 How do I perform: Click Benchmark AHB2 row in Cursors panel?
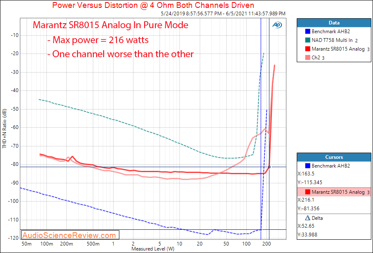(334, 165)
